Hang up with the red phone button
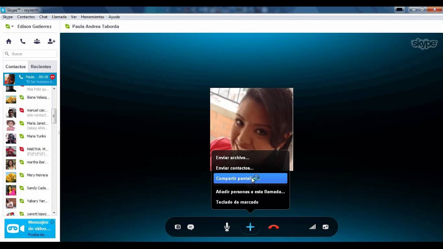The image size is (443, 249). pyautogui.click(x=273, y=227)
